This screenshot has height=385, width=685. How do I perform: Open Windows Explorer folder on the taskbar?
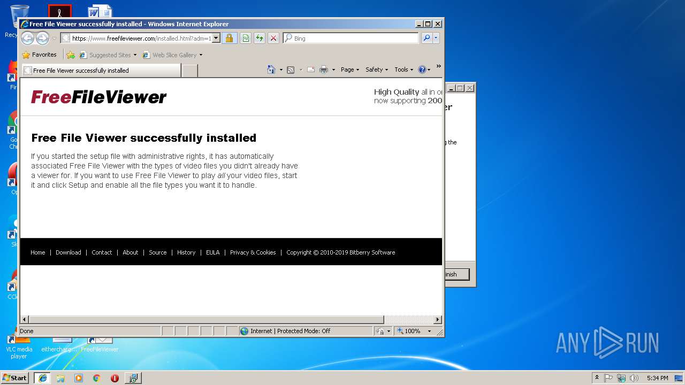coord(60,378)
